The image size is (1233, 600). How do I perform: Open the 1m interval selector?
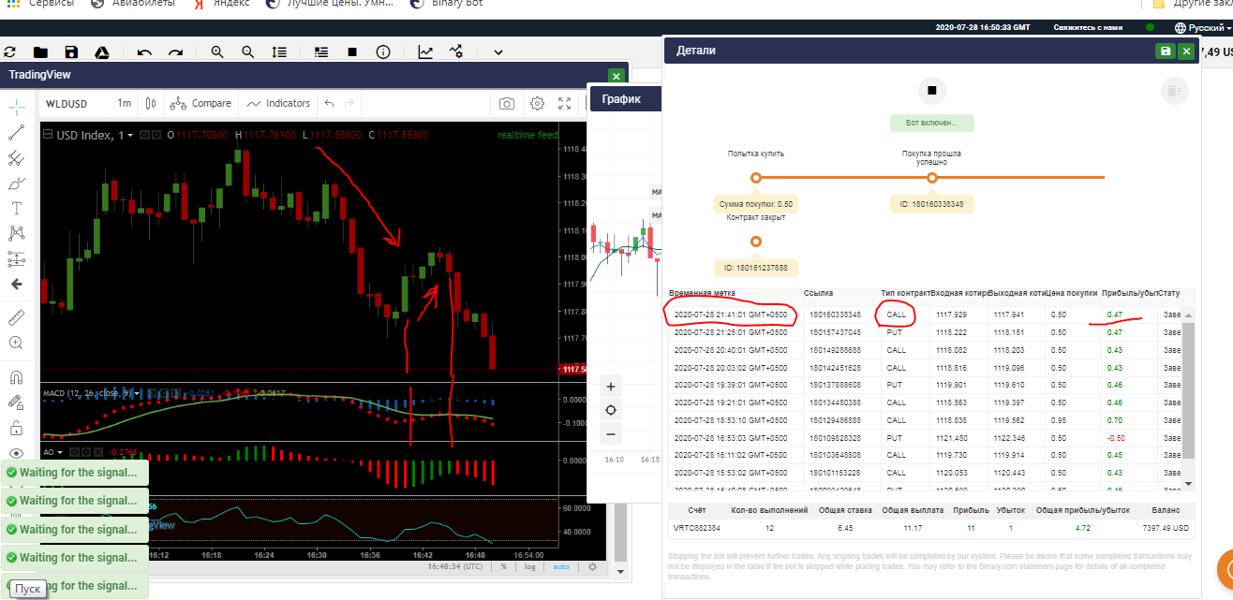pyautogui.click(x=124, y=103)
